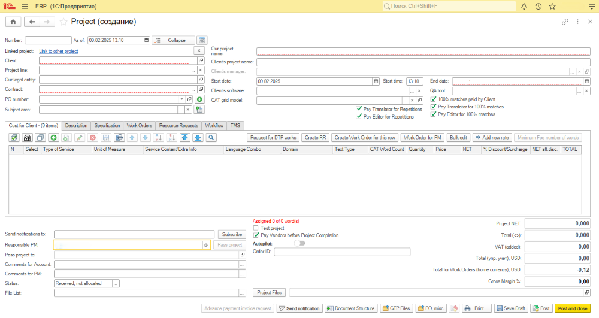Click the green add row icon
Viewport: 599px width, 318px height.
[x=53, y=138]
